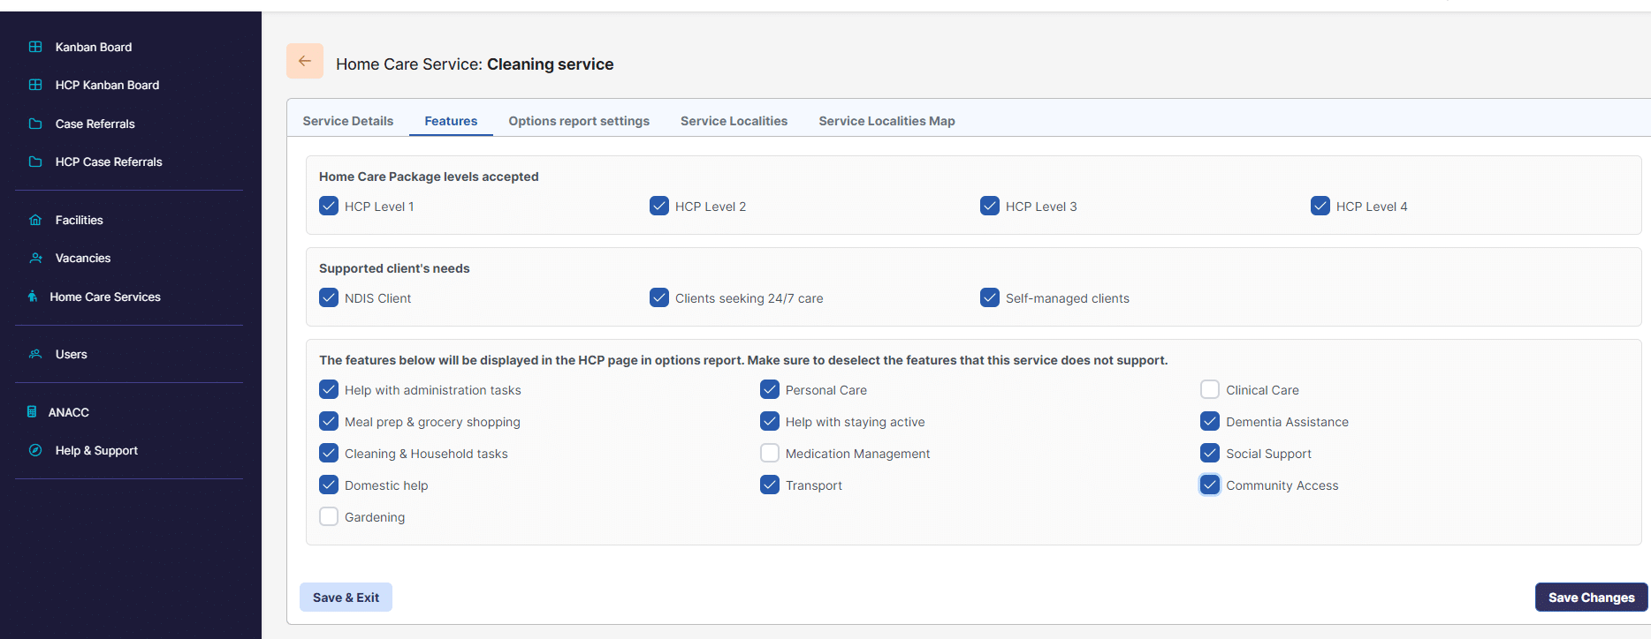1651x639 pixels.
Task: Click the Case Referrals folder icon
Action: (35, 124)
